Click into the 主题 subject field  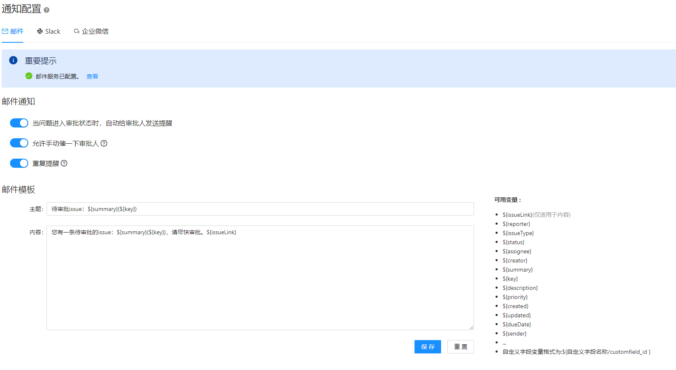coord(260,209)
